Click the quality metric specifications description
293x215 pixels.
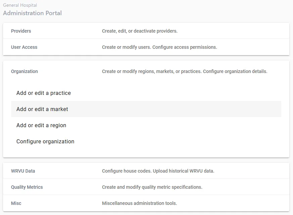coord(152,187)
